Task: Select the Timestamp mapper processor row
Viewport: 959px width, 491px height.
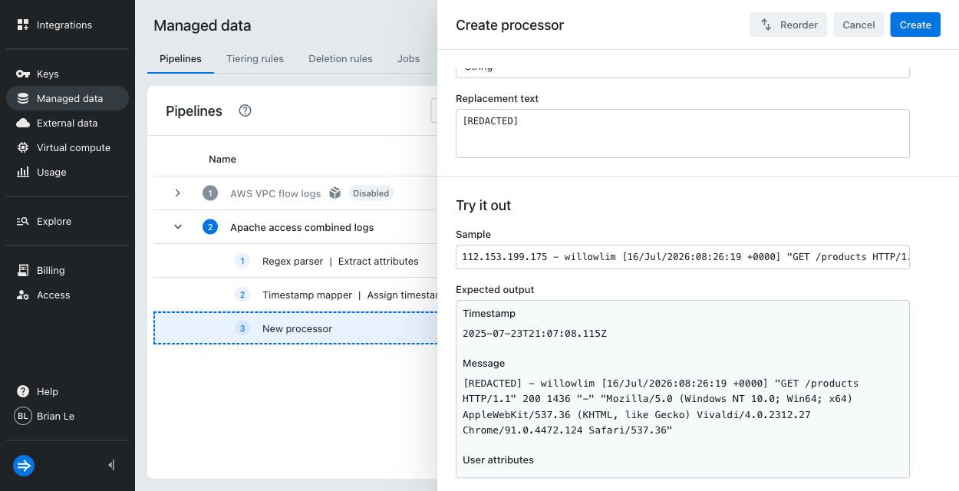Action: (x=295, y=295)
